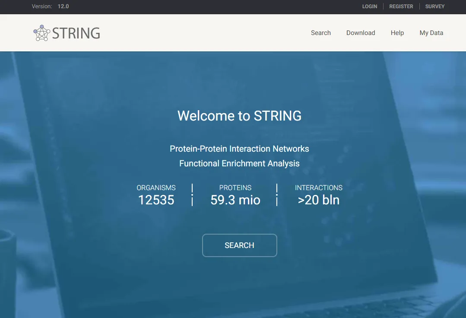Click the STRING network logo icon
Image resolution: width=466 pixels, height=318 pixels.
coord(41,33)
